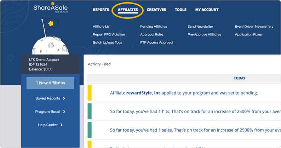The image size is (281, 148).
Task: Click the 1 New Affiliates button
Action: click(x=50, y=83)
